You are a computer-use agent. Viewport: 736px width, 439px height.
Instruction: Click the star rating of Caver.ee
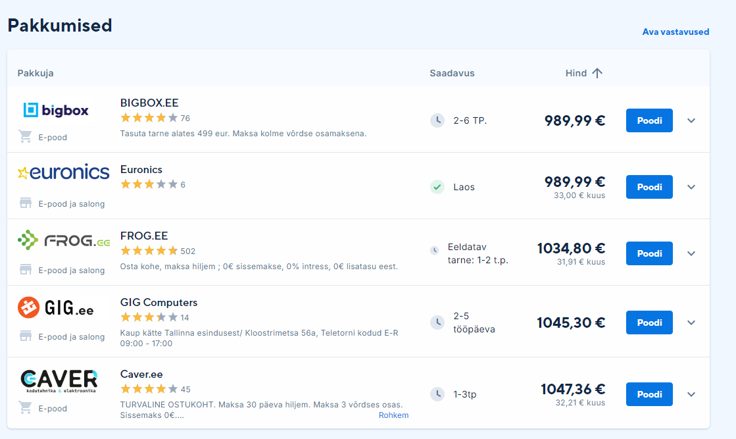point(149,389)
